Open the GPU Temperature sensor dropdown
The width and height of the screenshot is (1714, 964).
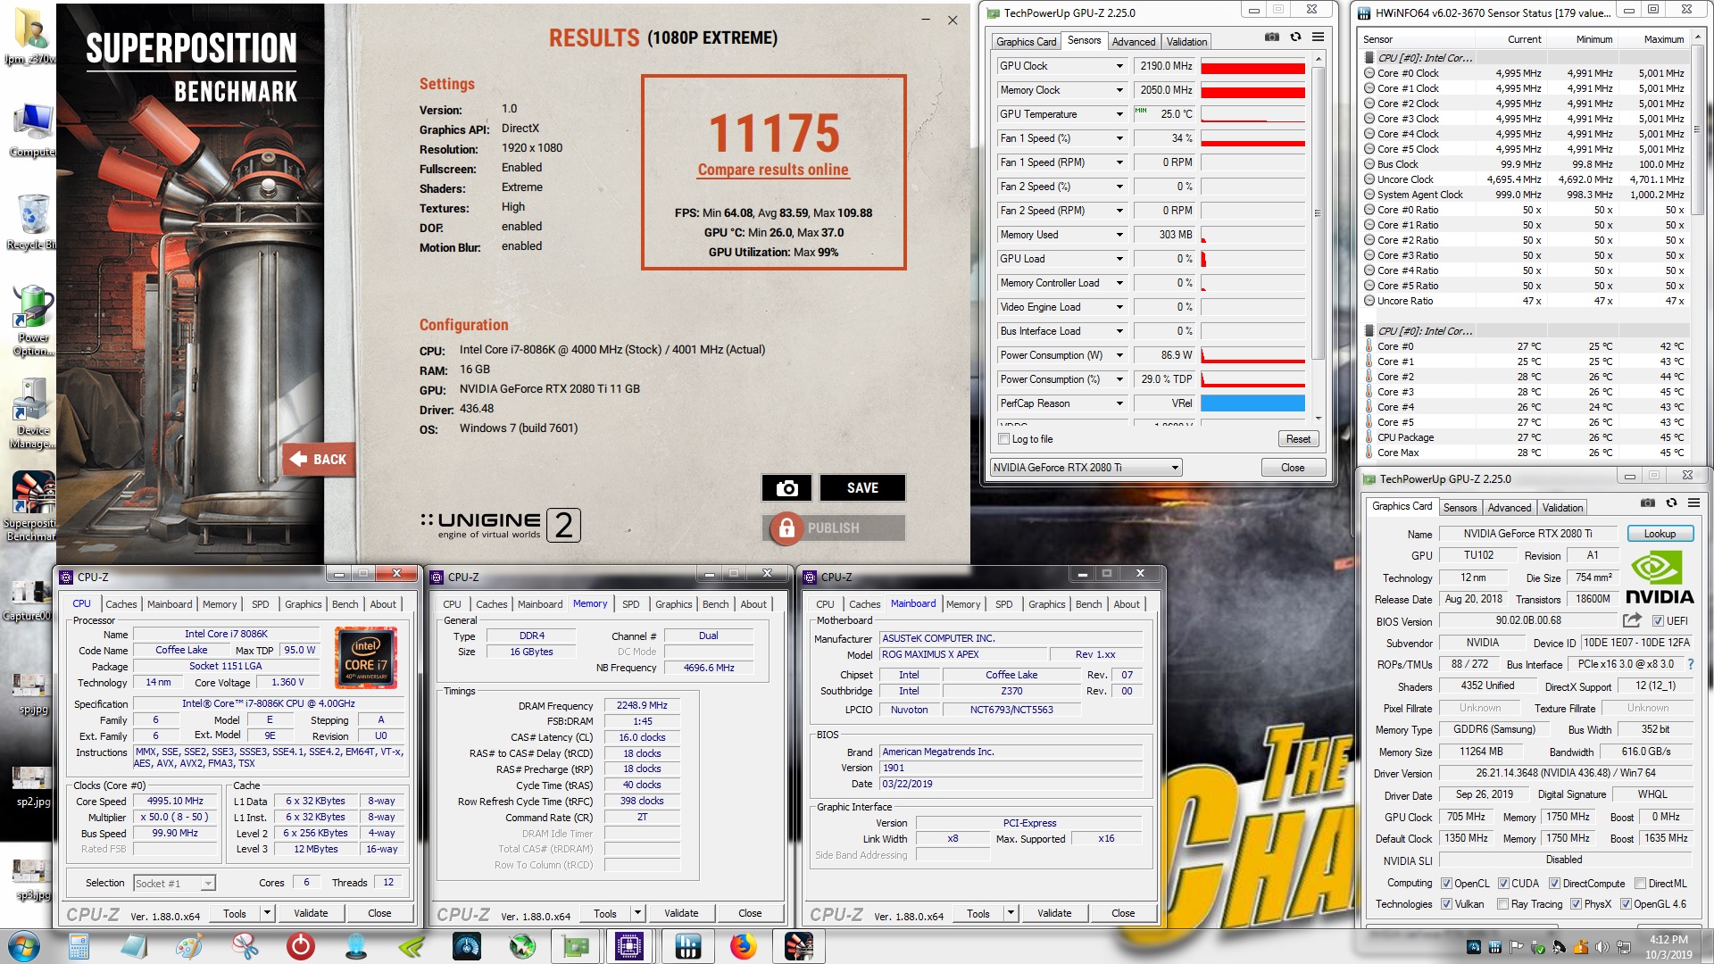[x=1119, y=114]
